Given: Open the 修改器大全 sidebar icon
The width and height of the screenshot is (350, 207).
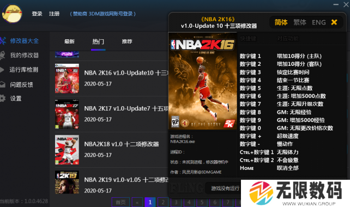Looking at the screenshot, I should coord(3,41).
